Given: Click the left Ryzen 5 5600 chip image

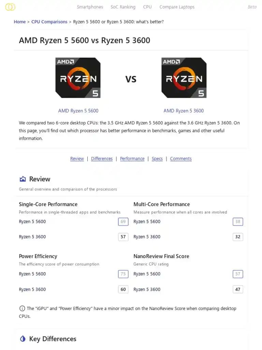Looking at the screenshot, I should 78,78.
